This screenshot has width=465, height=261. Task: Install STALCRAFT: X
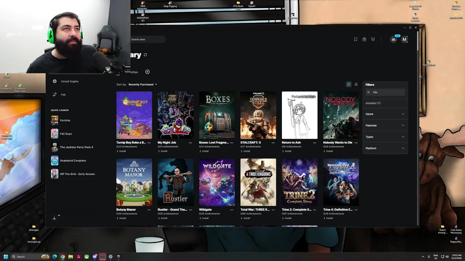(246, 151)
